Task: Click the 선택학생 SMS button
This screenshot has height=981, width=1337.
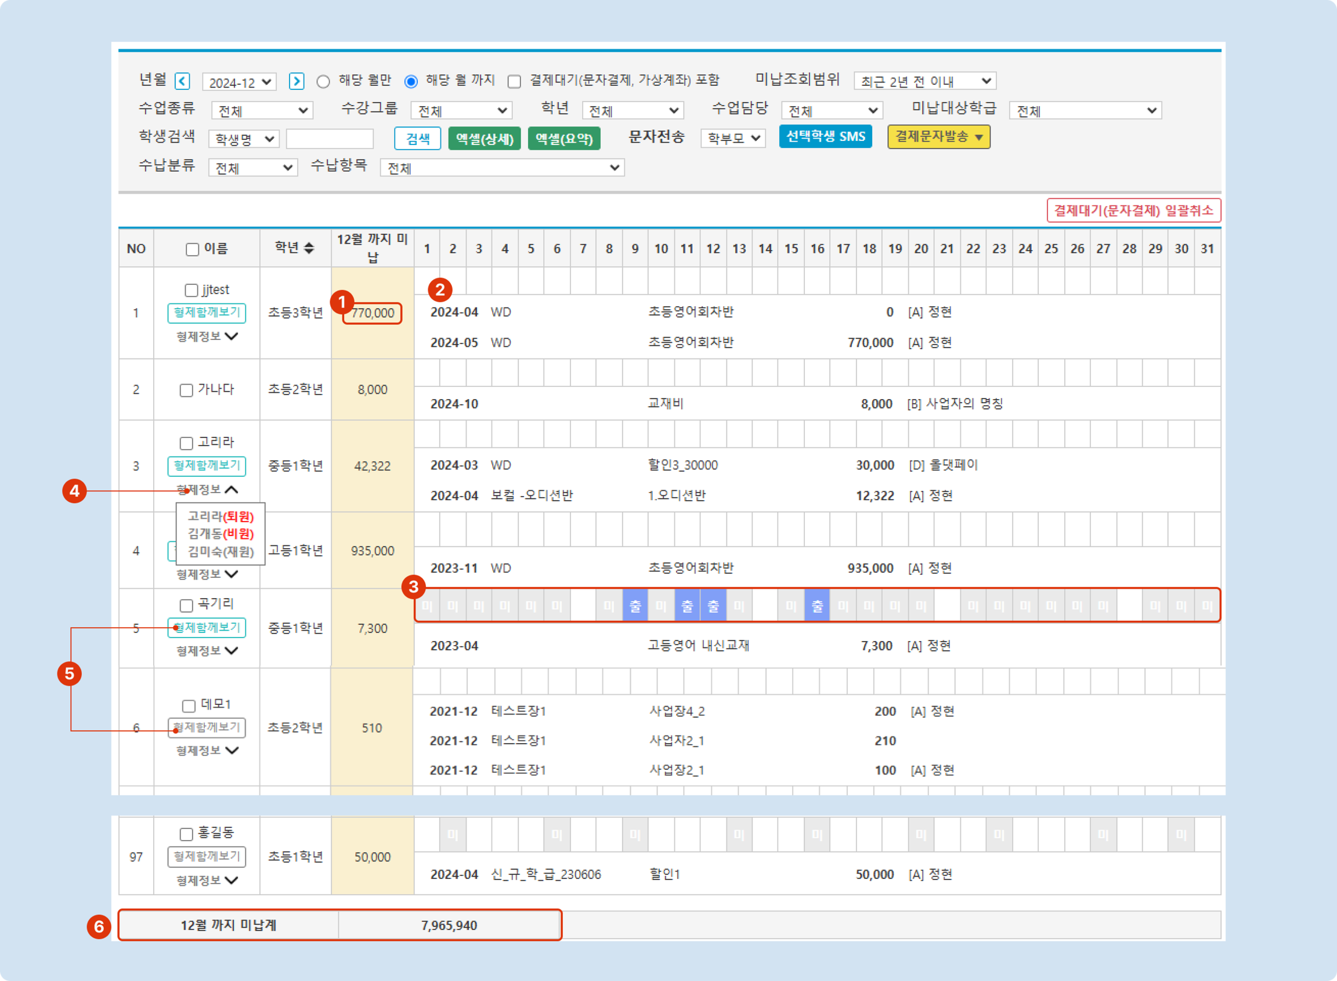Action: [825, 137]
